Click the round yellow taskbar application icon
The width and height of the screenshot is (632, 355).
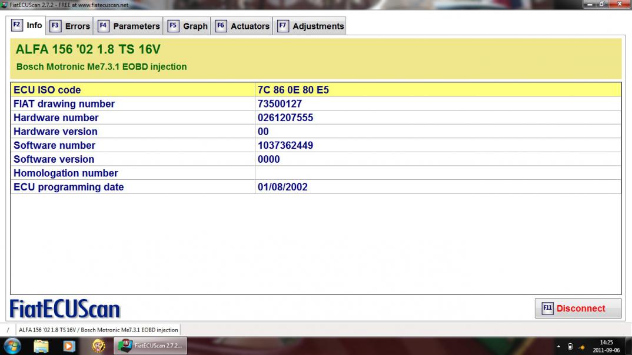[98, 346]
